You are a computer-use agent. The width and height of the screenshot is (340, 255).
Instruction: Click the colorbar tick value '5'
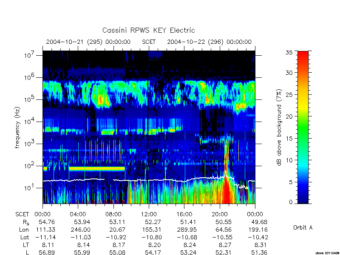(x=291, y=182)
